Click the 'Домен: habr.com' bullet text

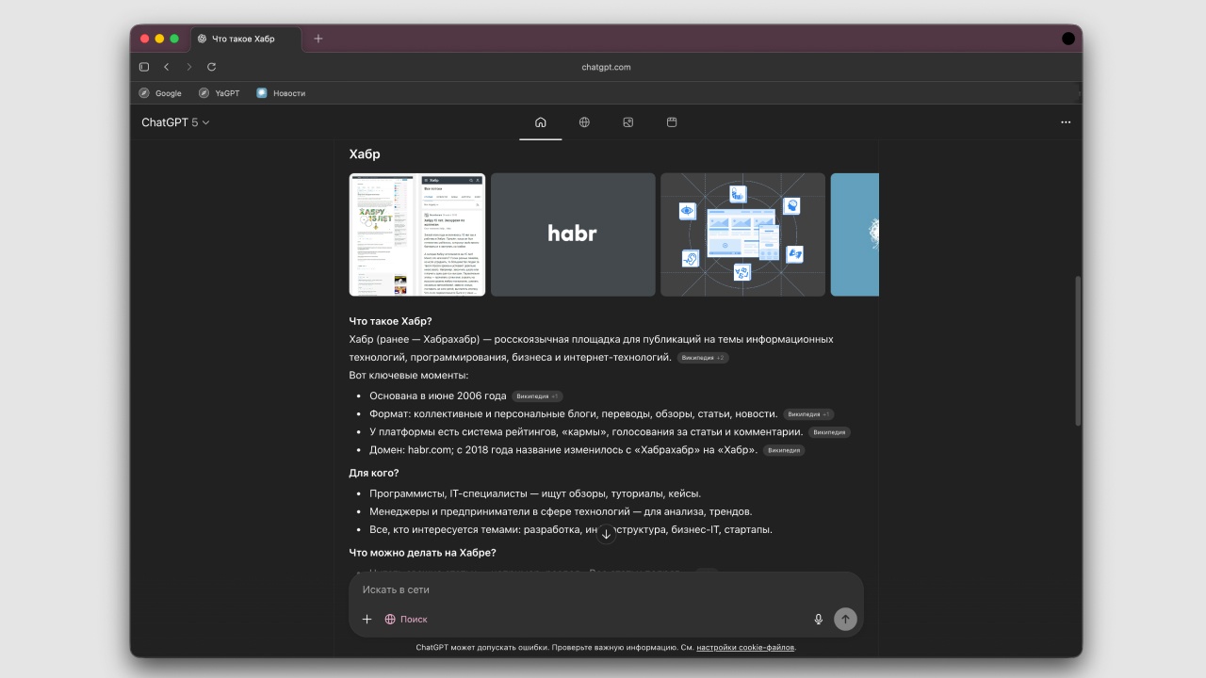click(x=563, y=450)
